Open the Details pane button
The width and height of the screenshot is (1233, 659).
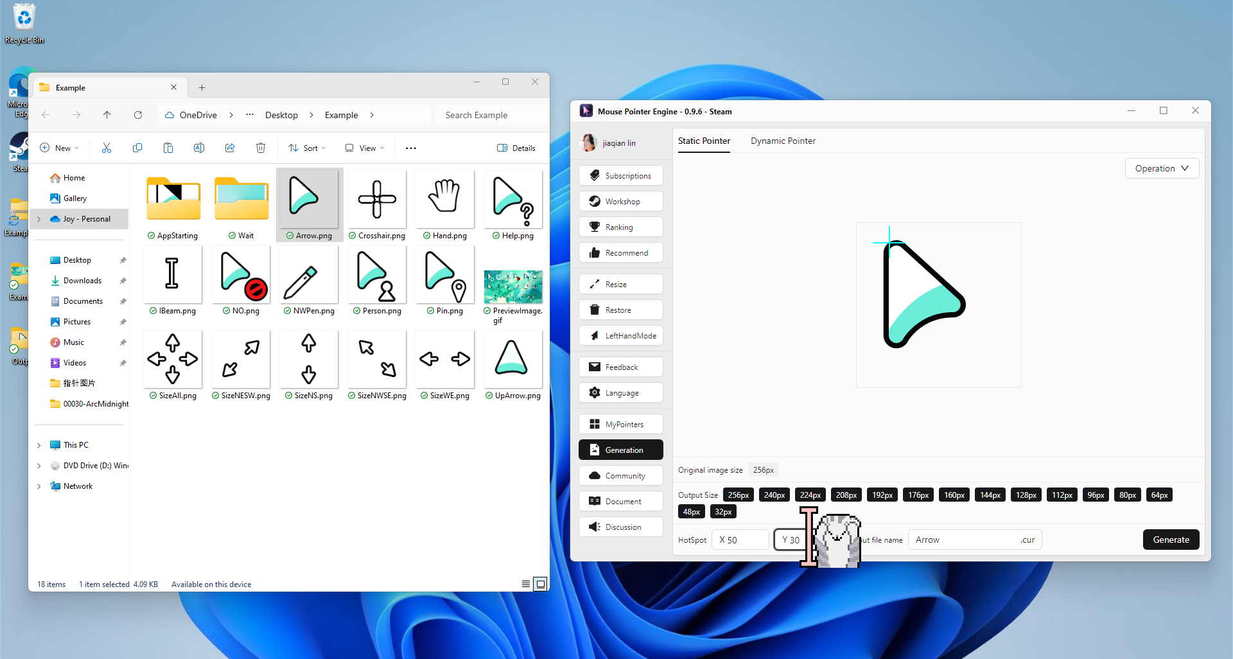[516, 148]
